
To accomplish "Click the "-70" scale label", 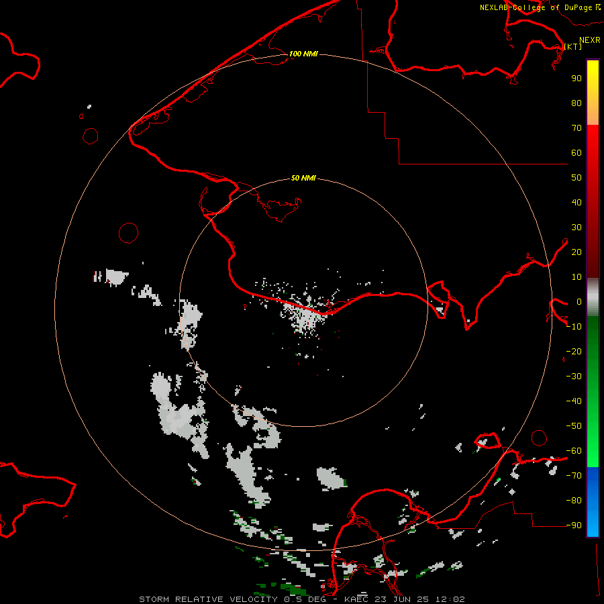I will (574, 476).
